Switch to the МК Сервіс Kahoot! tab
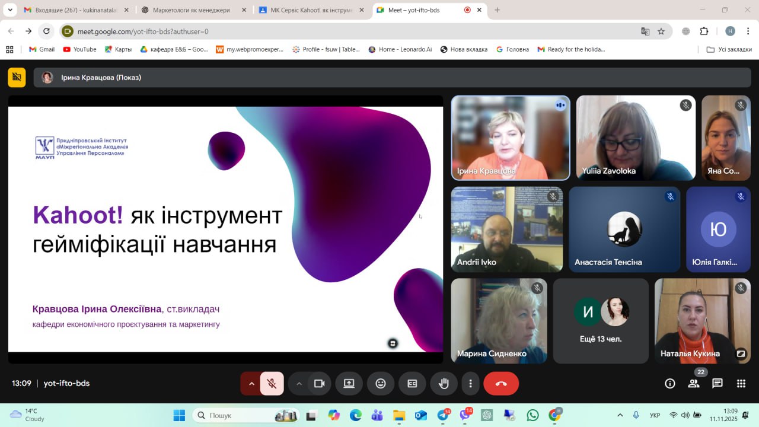 click(311, 10)
